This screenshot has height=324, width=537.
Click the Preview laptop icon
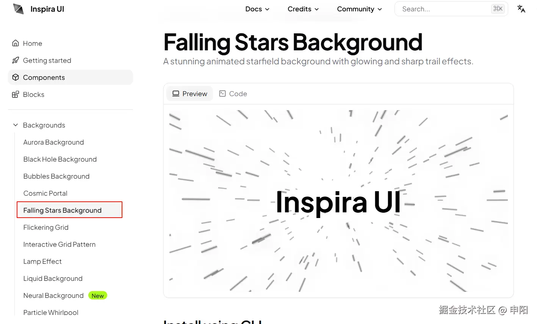(176, 93)
